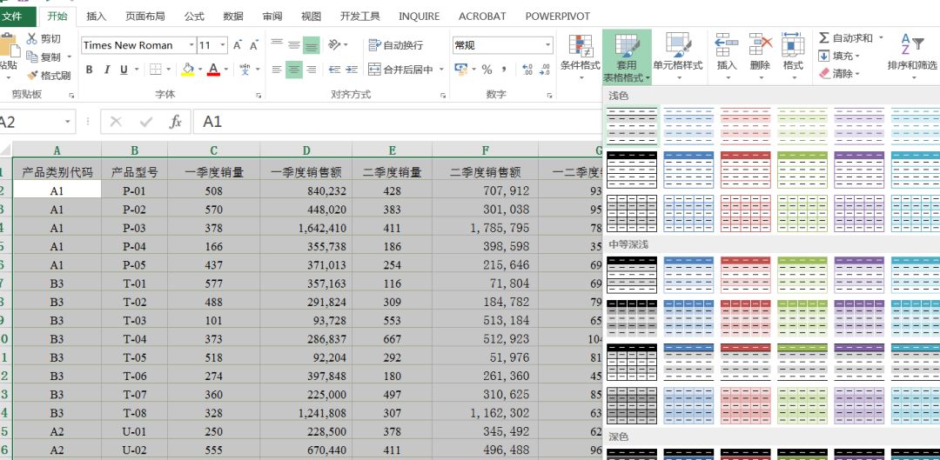The width and height of the screenshot is (940, 460).
Task: Toggle center text alignment
Action: [294, 70]
